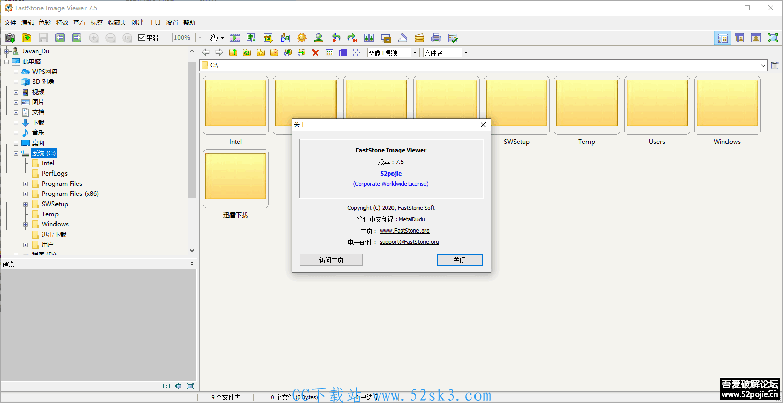Viewport: 783px width, 403px height.
Task: Click the 访问主页 button
Action: [331, 260]
